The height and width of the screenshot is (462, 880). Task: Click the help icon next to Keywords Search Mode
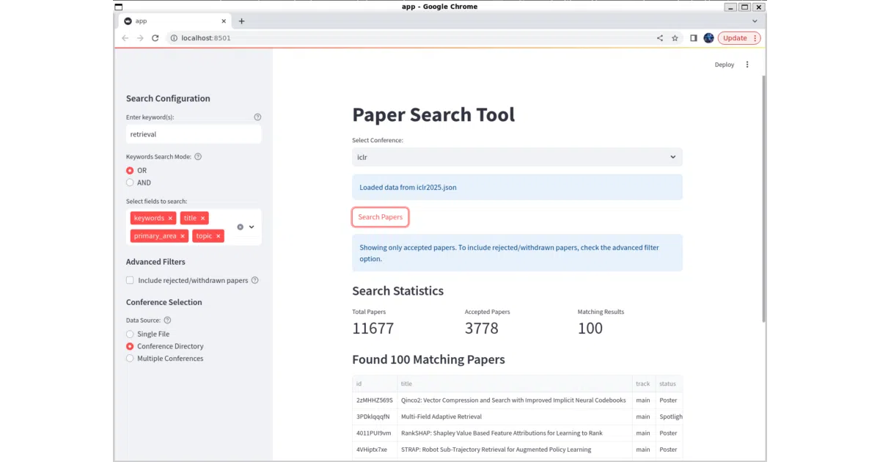pos(198,156)
